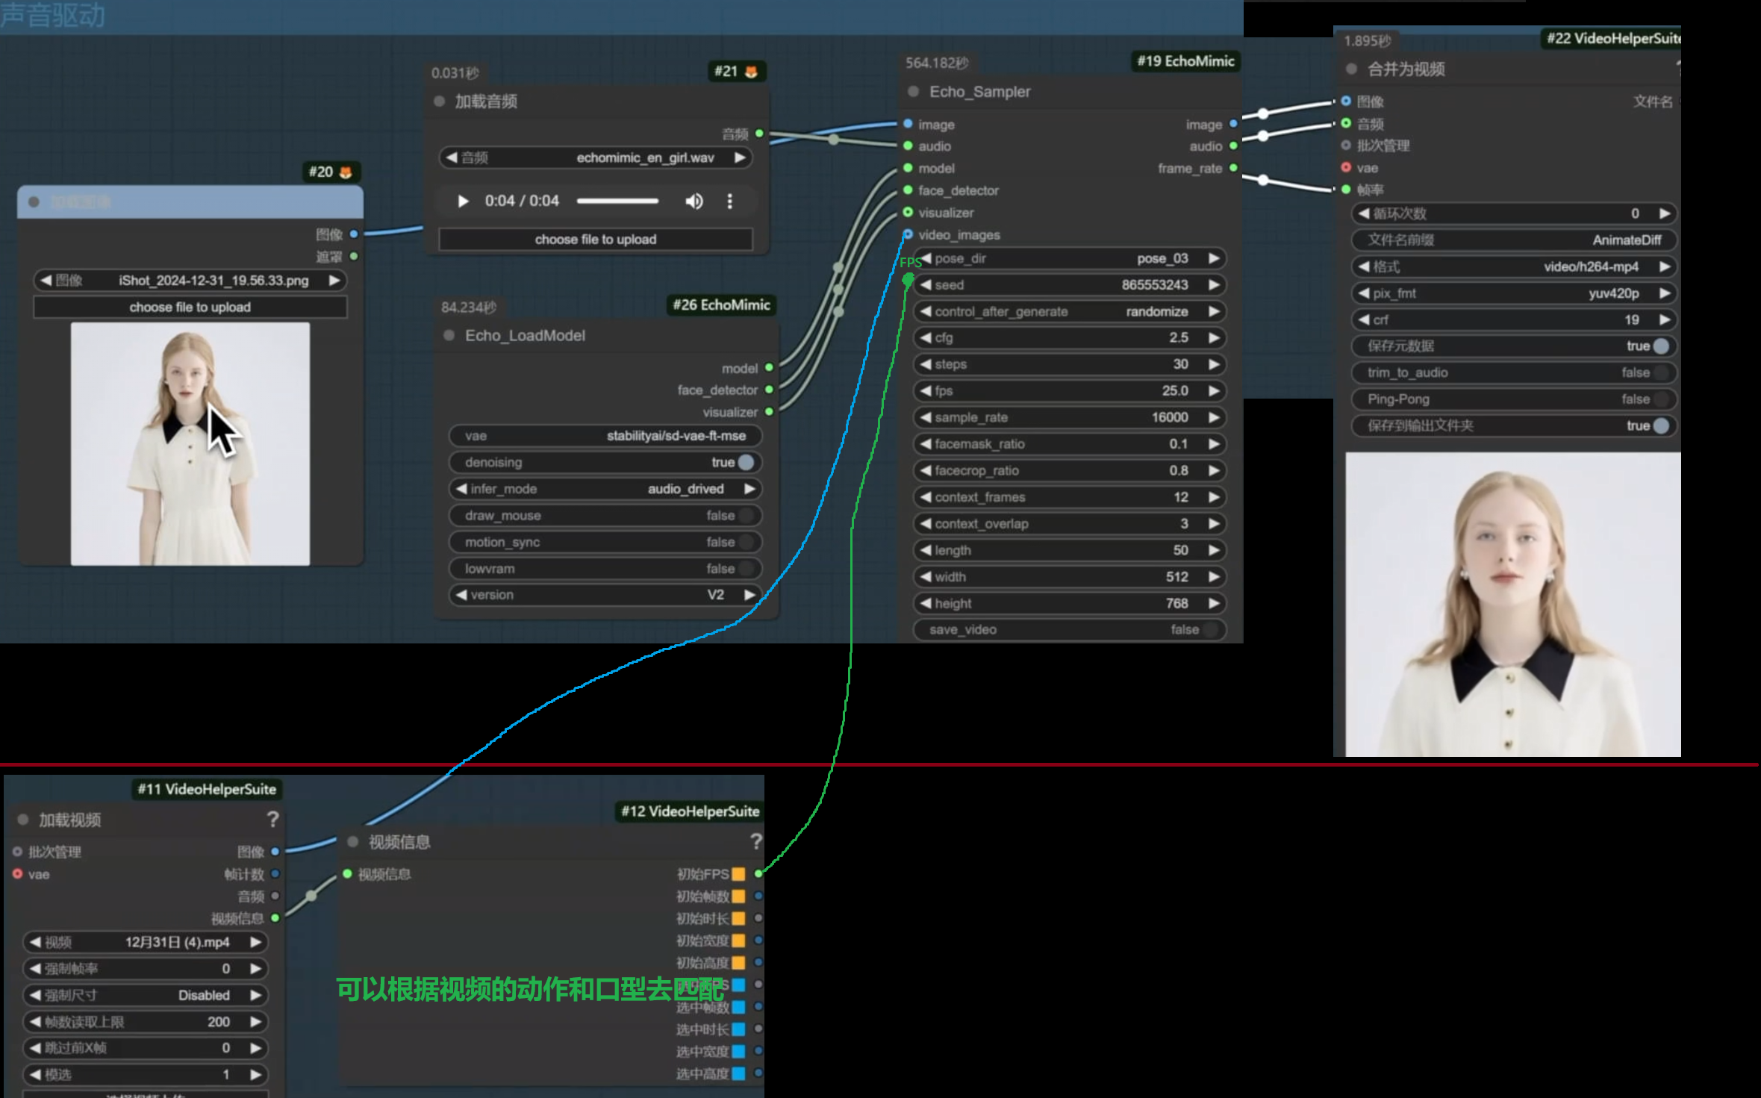Click help icon on 视频信息 node
Viewport: 1761px width, 1098px height.
[755, 842]
